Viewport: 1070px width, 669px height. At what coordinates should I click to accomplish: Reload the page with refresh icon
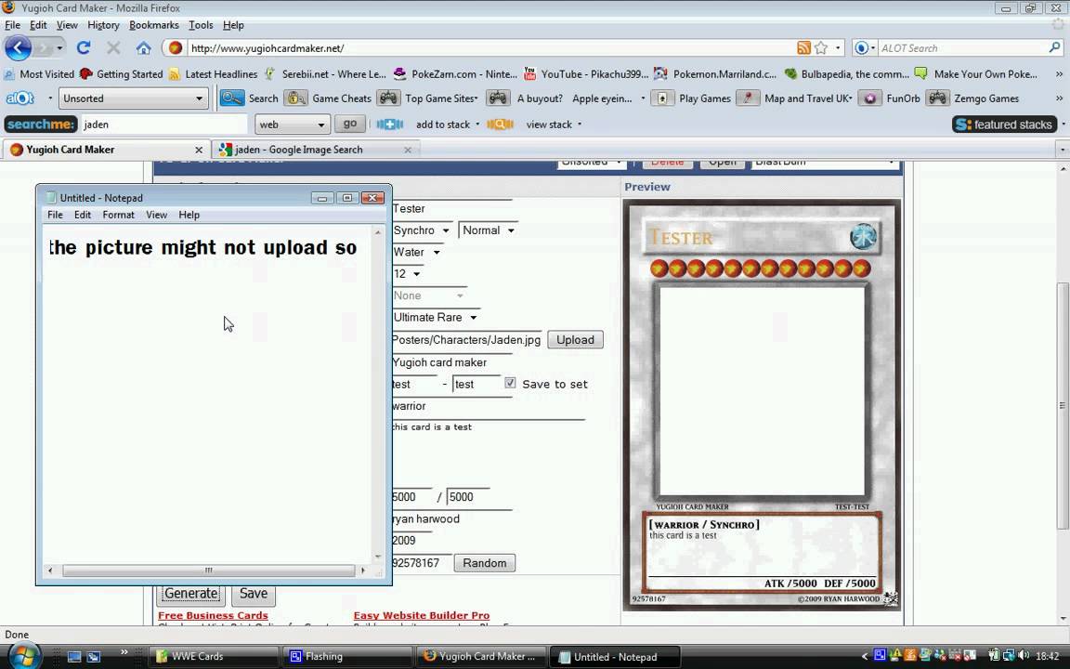[x=84, y=47]
